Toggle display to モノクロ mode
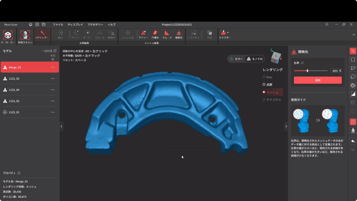This screenshot has height=201, width=357. tap(254, 59)
